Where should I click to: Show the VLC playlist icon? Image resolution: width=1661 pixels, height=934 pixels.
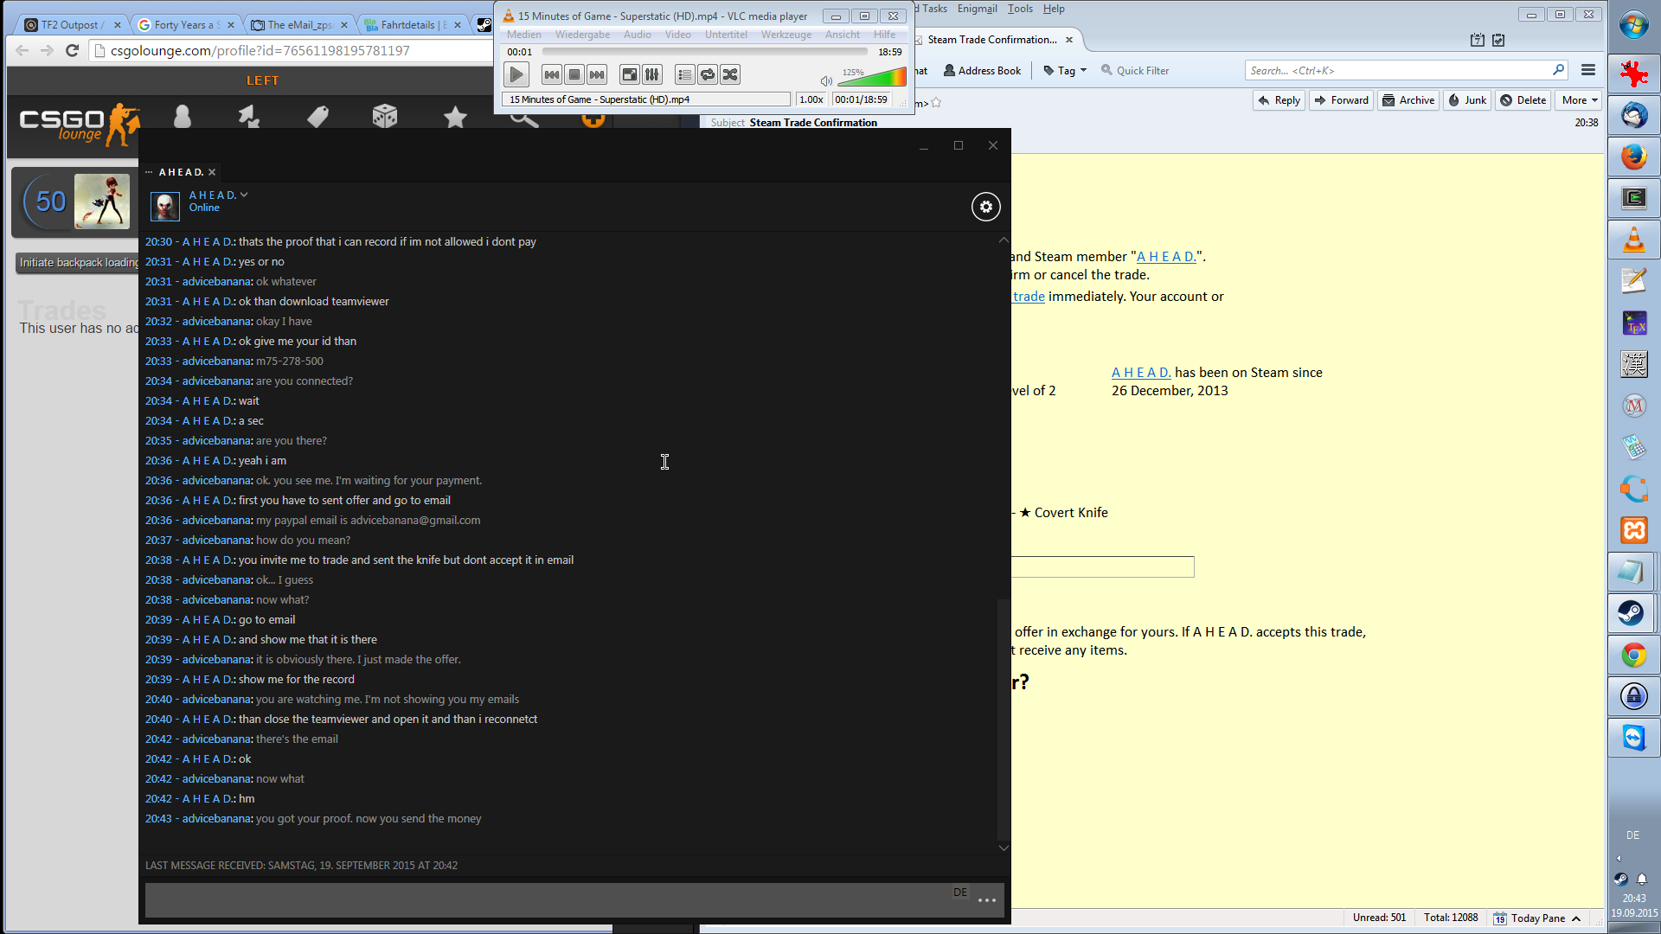(x=684, y=75)
